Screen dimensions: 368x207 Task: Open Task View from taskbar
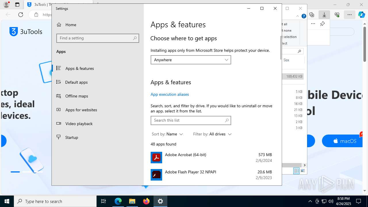click(103, 202)
